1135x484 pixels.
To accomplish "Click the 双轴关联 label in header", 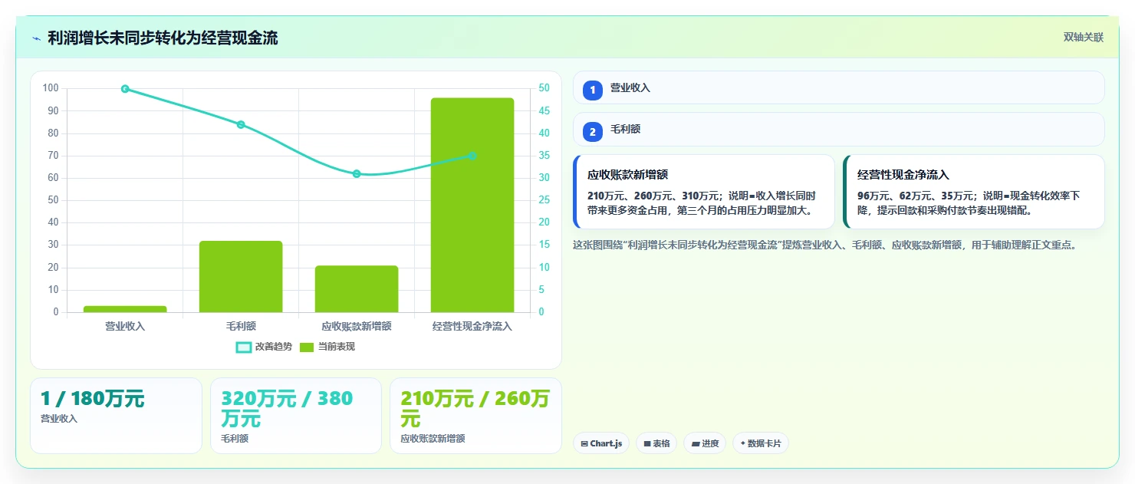I will tap(1083, 38).
